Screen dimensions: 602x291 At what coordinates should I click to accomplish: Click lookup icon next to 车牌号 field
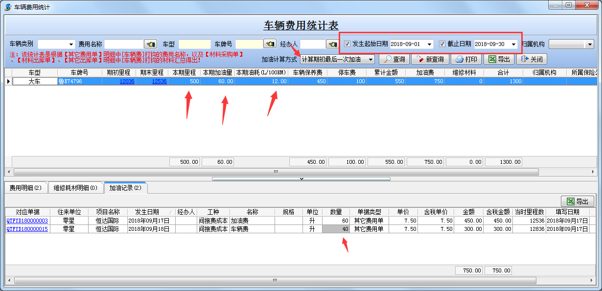point(270,44)
